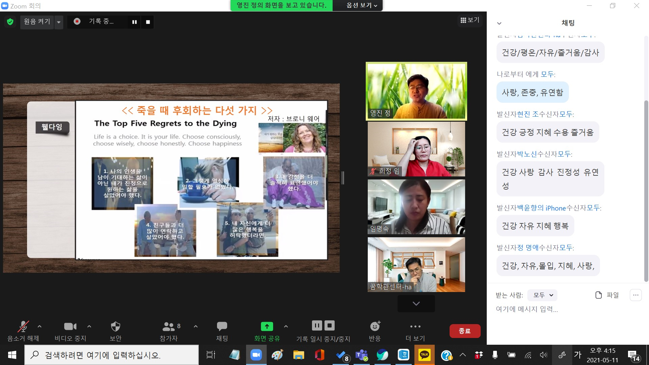Viewport: 649px width, 365px height.
Task: Click chat message "사랑, 존중, 유연함"
Action: [532, 92]
